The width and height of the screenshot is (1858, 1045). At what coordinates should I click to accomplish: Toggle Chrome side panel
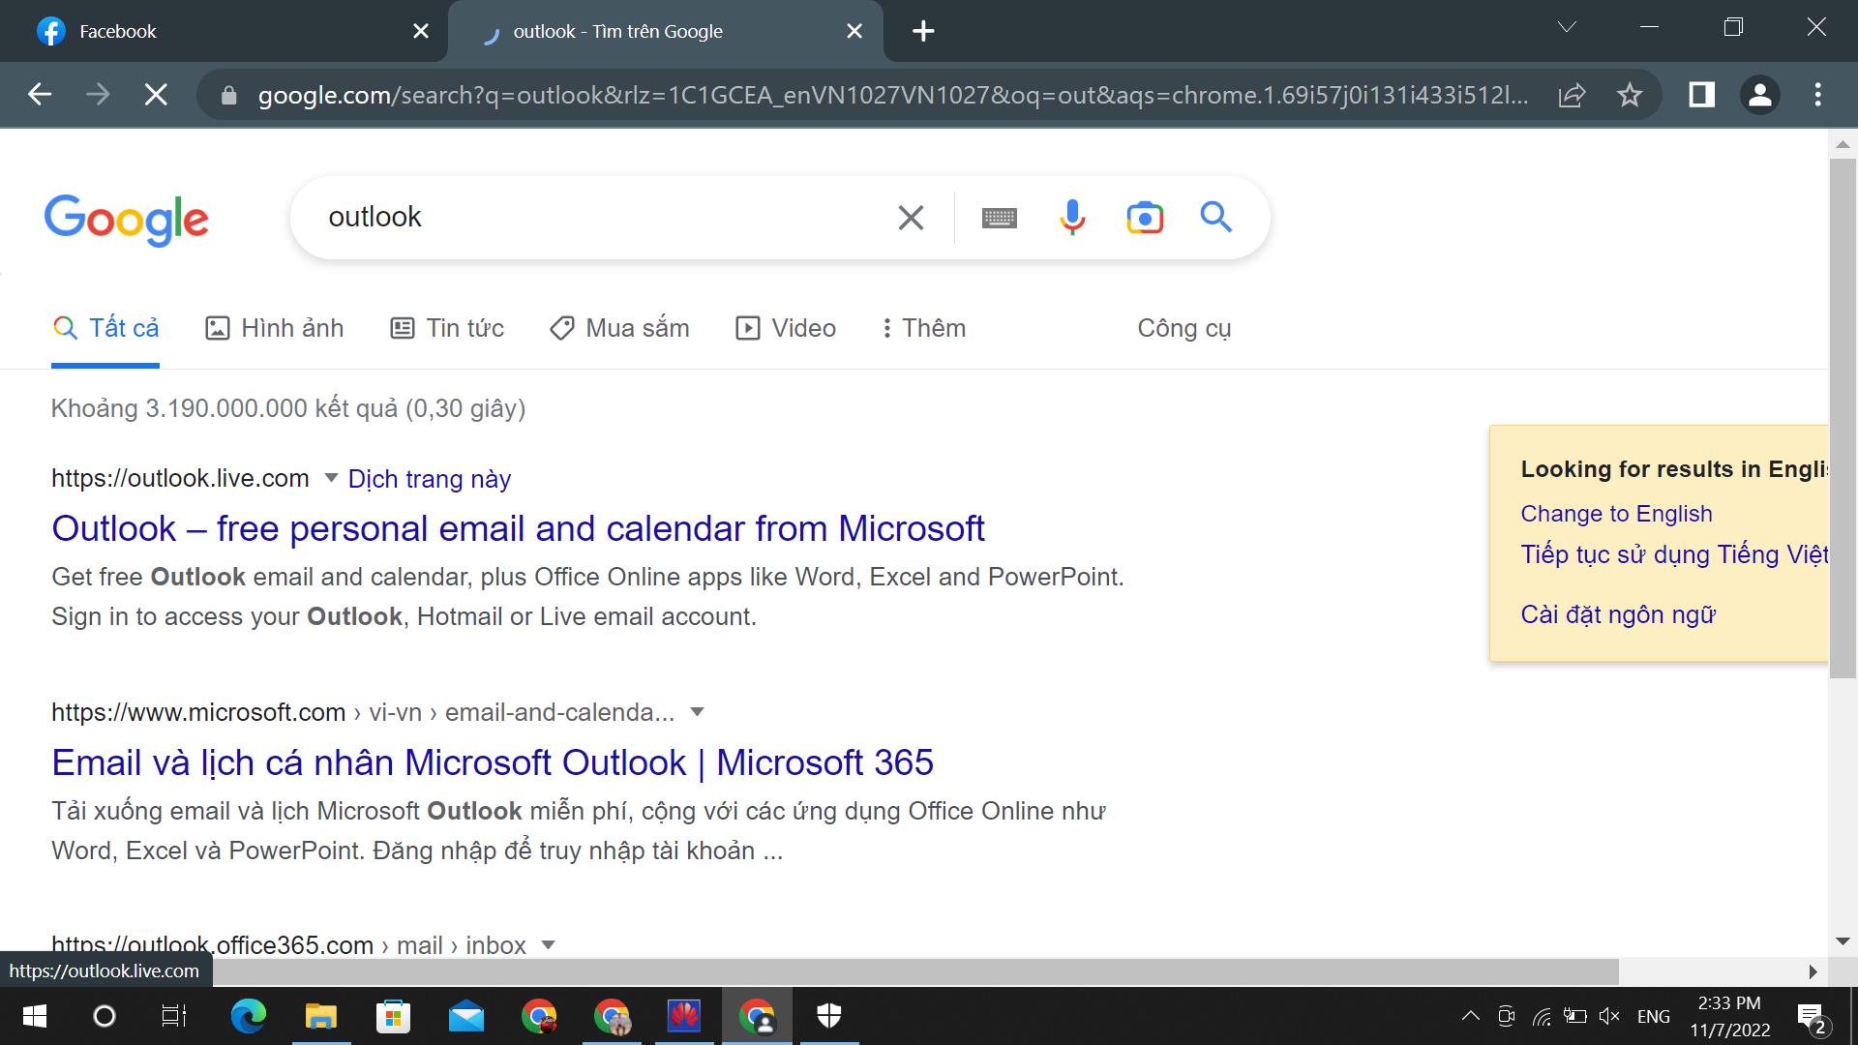click(x=1701, y=95)
